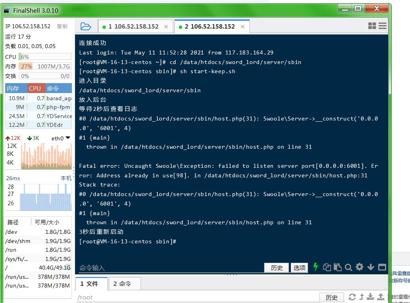
Task: Click 复制 to copy the IP address
Action: tap(62, 26)
